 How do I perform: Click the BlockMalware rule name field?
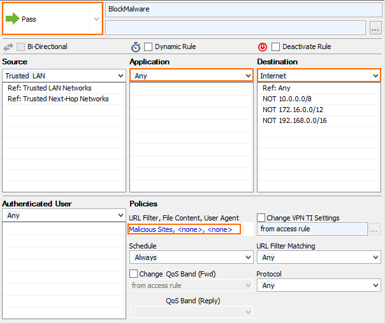click(243, 10)
